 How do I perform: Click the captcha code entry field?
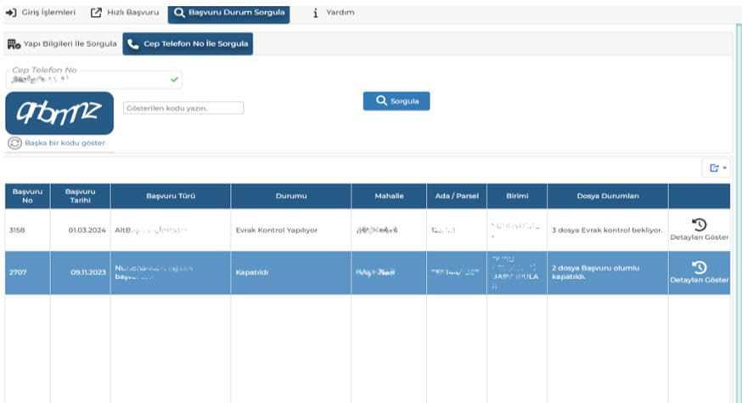[183, 108]
